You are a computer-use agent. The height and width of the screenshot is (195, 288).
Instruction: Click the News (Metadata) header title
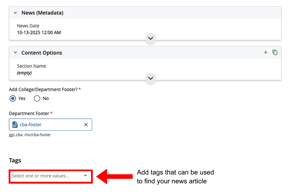tap(42, 13)
